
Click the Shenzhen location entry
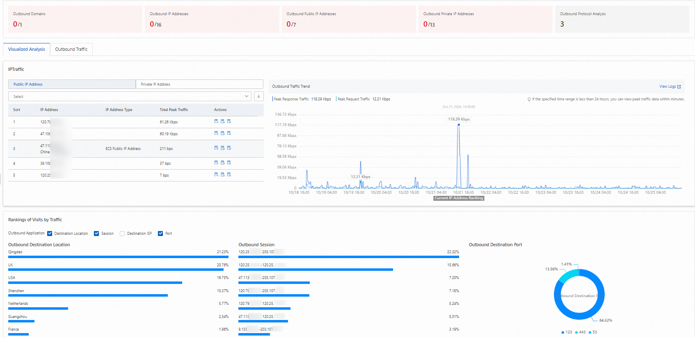pos(16,291)
